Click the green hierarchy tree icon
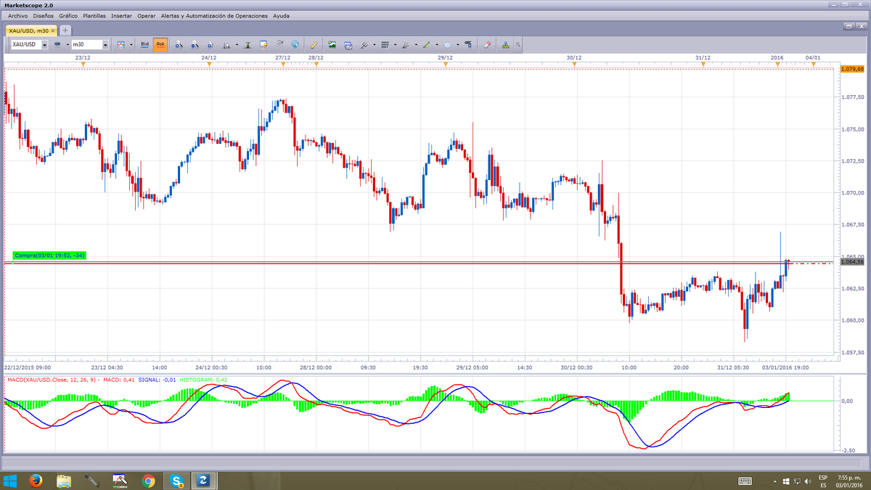Screen dimensions: 871x490 click(x=506, y=44)
